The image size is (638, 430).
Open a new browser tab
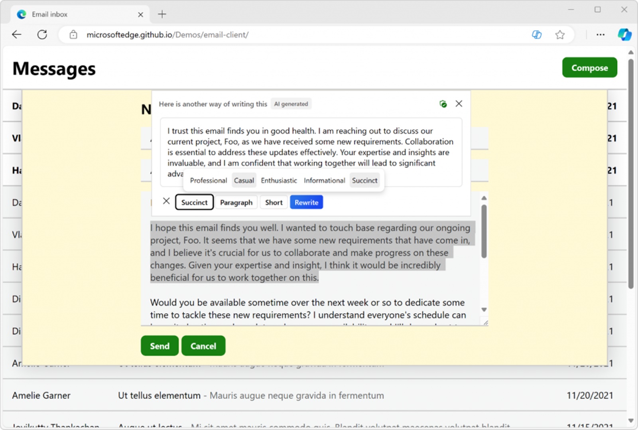click(x=162, y=14)
